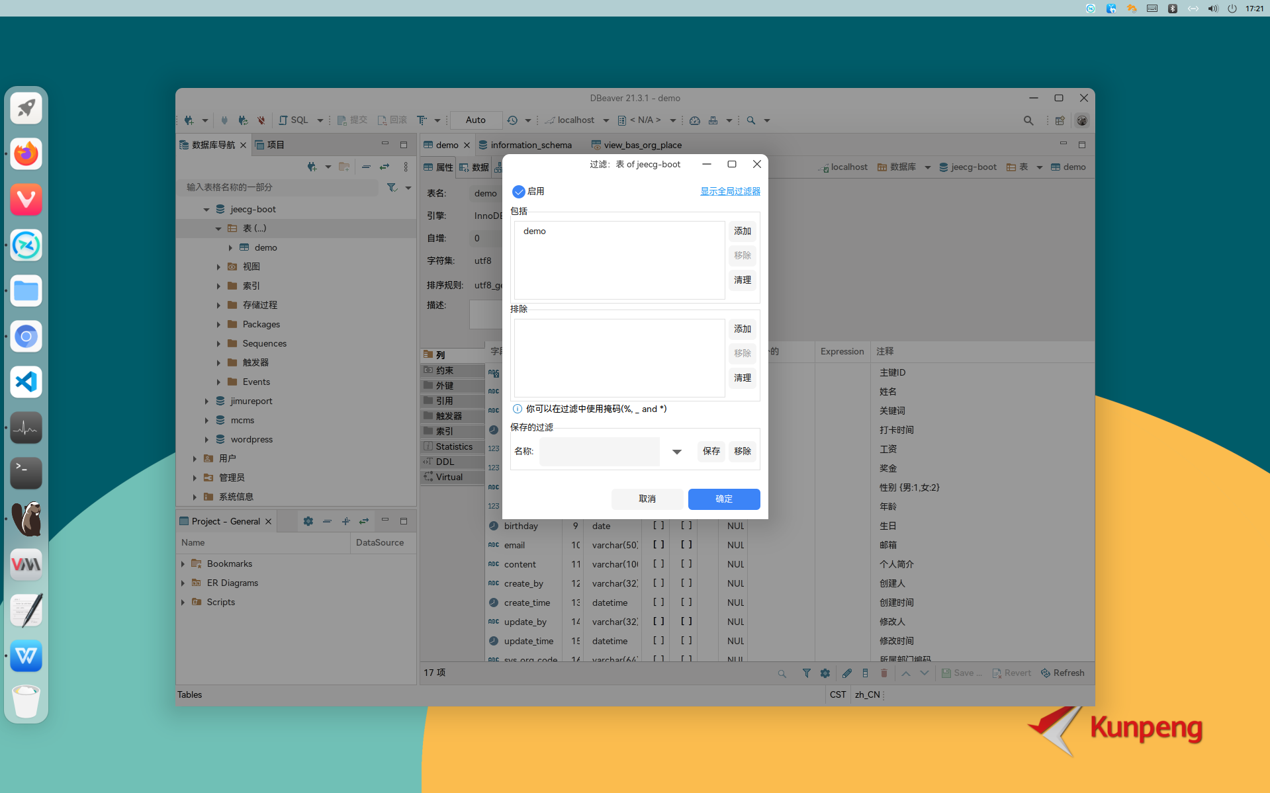The height and width of the screenshot is (793, 1270).
Task: Open saved filter name dropdown
Action: (676, 451)
